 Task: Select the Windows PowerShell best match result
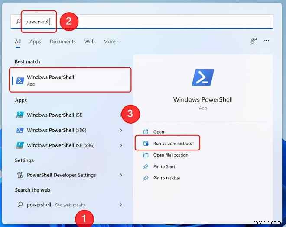click(70, 80)
